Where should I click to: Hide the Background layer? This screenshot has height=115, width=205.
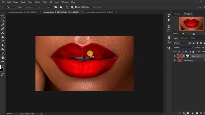tap(175, 60)
